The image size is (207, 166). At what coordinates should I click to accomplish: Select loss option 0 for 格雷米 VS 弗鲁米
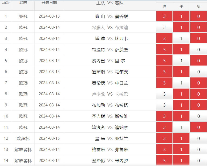pos(198,150)
